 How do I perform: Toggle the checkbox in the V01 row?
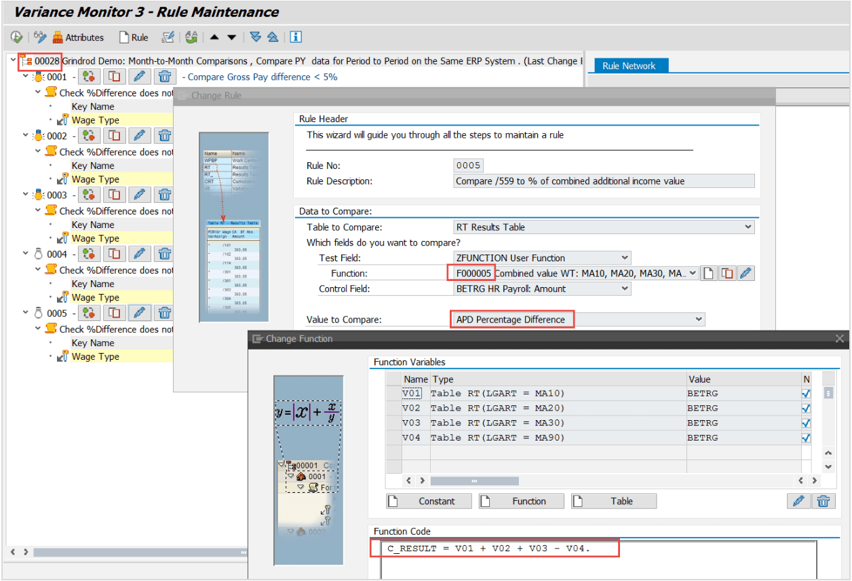click(x=806, y=394)
